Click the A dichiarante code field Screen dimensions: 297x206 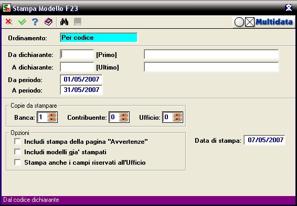click(x=77, y=67)
